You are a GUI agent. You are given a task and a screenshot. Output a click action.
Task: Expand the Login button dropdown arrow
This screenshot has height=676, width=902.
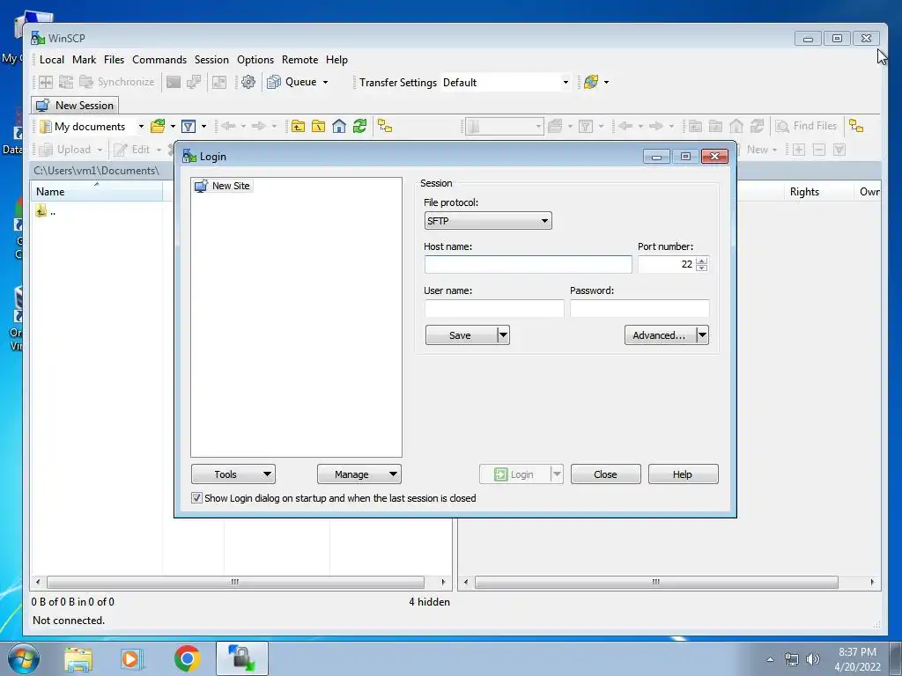tap(557, 474)
